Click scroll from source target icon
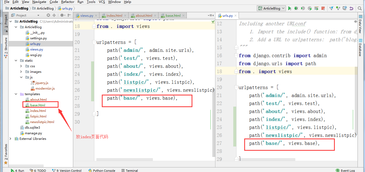 [x=48, y=15]
